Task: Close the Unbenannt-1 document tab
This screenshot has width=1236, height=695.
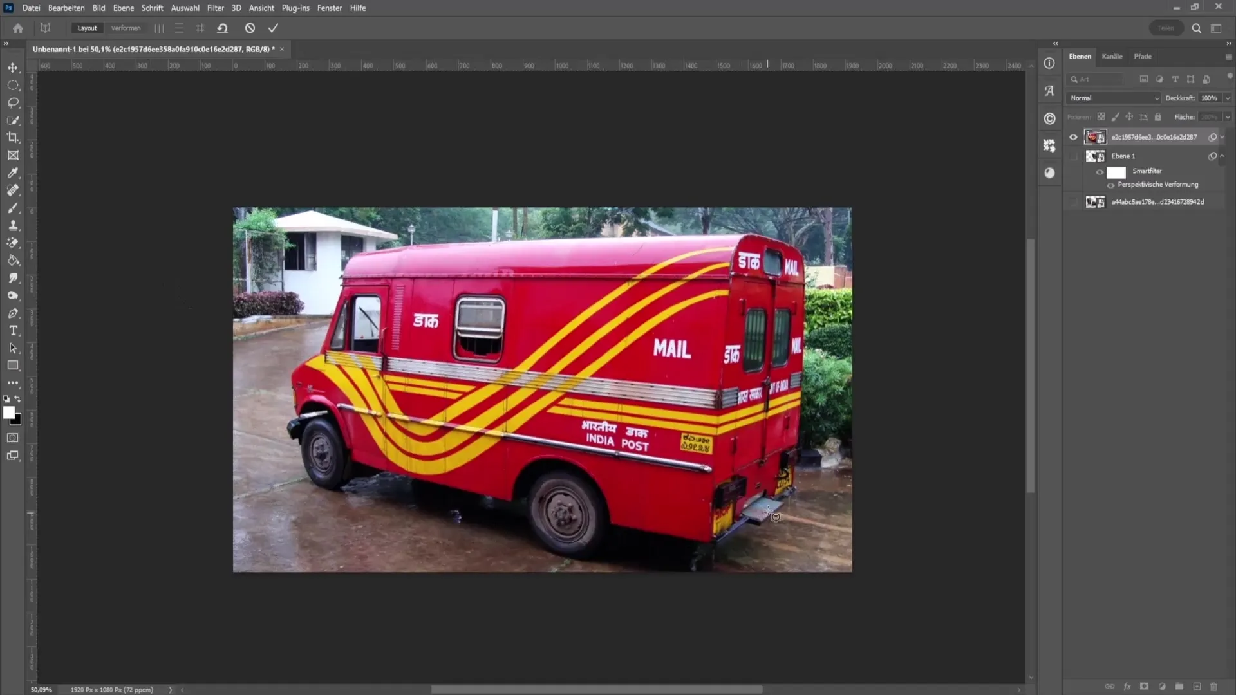Action: pyautogui.click(x=282, y=49)
